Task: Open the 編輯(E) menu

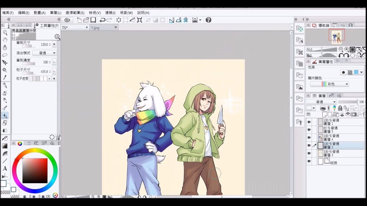Action: tap(24, 13)
